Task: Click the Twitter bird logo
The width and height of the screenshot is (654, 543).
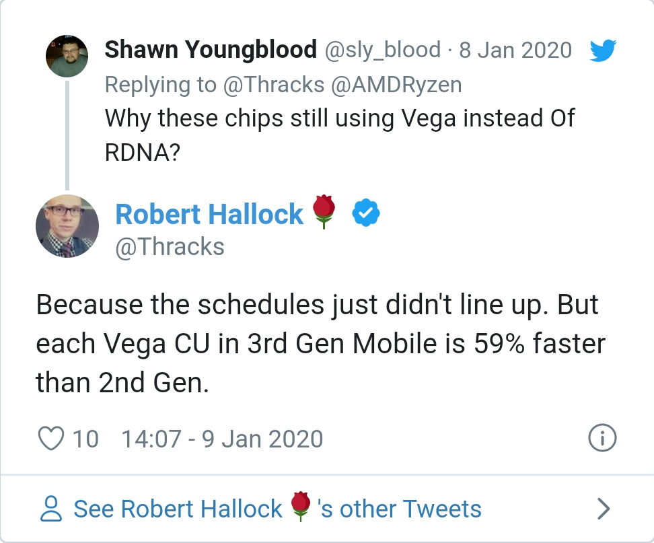Action: [x=603, y=50]
